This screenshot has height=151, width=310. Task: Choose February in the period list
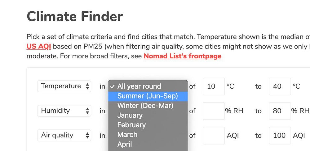131,125
